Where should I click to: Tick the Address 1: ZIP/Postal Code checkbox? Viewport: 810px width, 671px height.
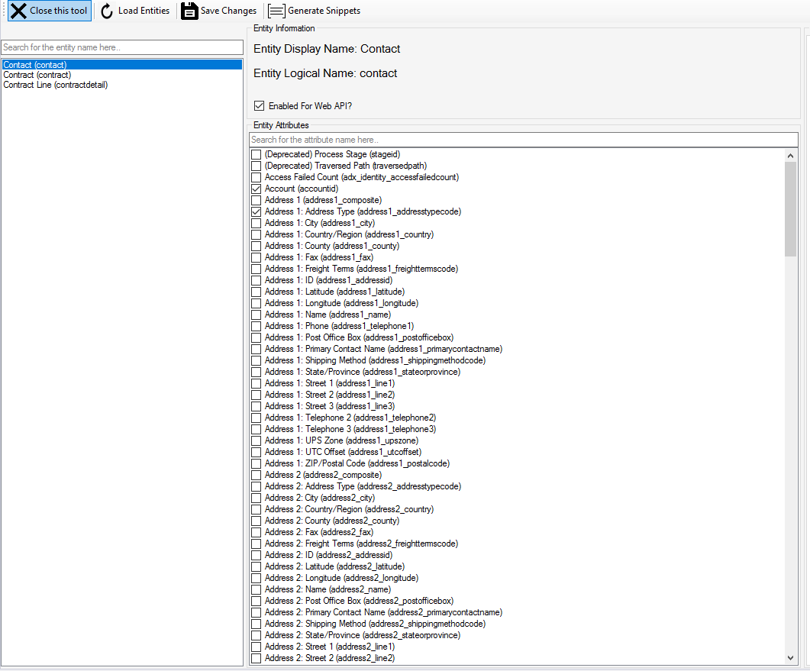(257, 463)
